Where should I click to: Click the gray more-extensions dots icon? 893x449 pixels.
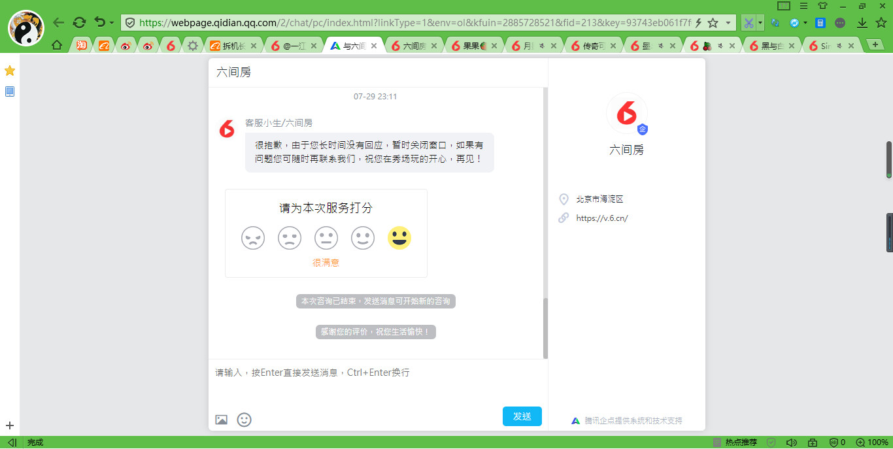click(x=840, y=23)
